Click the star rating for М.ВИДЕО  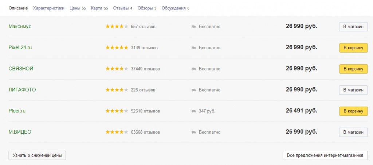tap(117, 132)
